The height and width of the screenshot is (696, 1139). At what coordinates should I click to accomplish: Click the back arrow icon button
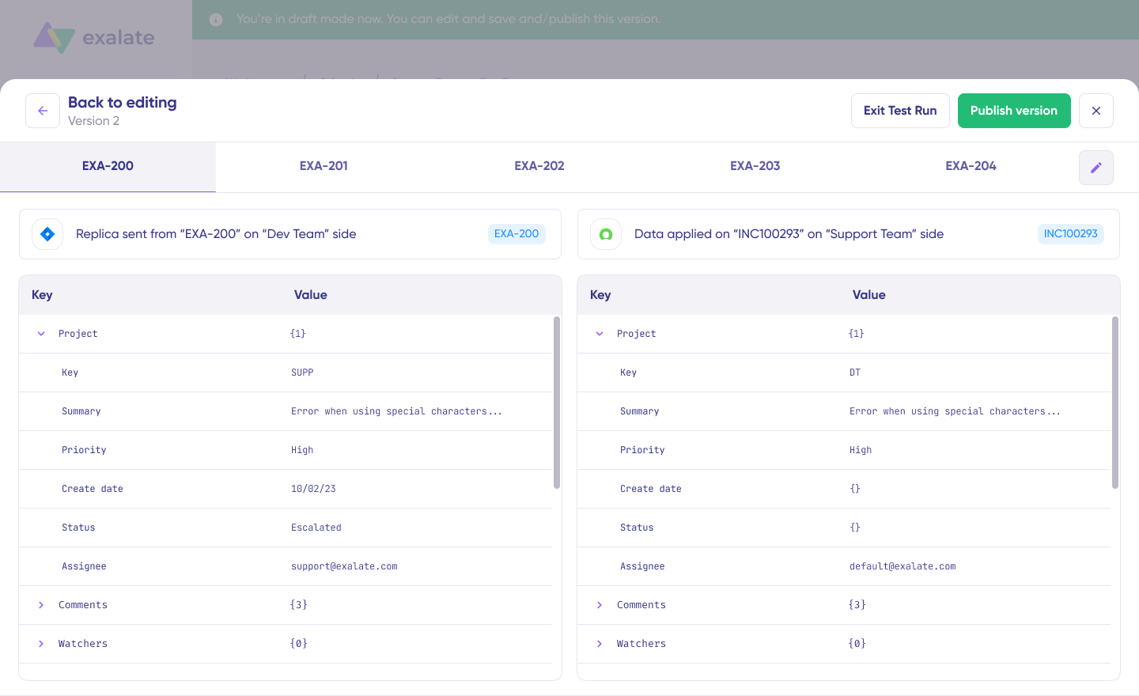43,111
